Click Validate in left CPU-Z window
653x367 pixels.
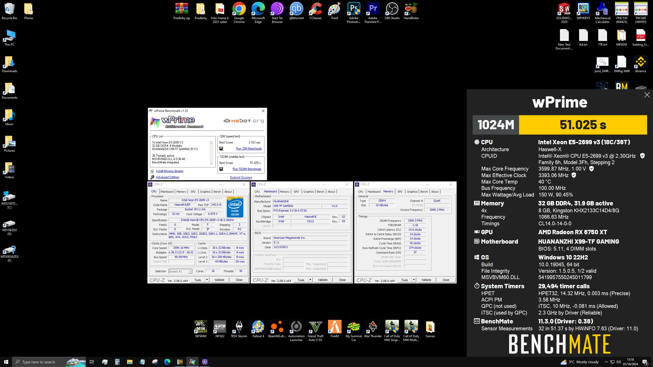coord(219,280)
